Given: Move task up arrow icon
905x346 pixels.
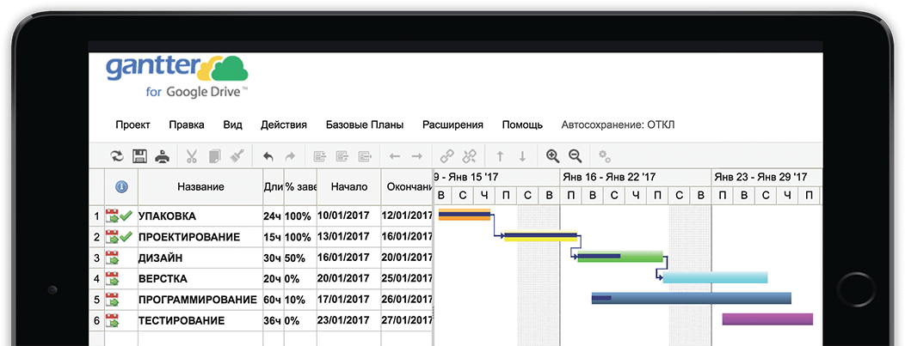Looking at the screenshot, I should click(x=500, y=156).
